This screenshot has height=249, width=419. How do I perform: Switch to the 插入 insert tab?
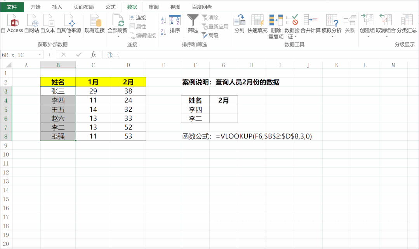click(57, 7)
